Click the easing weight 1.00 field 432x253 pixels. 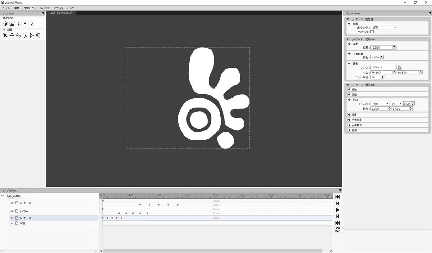tap(409, 104)
